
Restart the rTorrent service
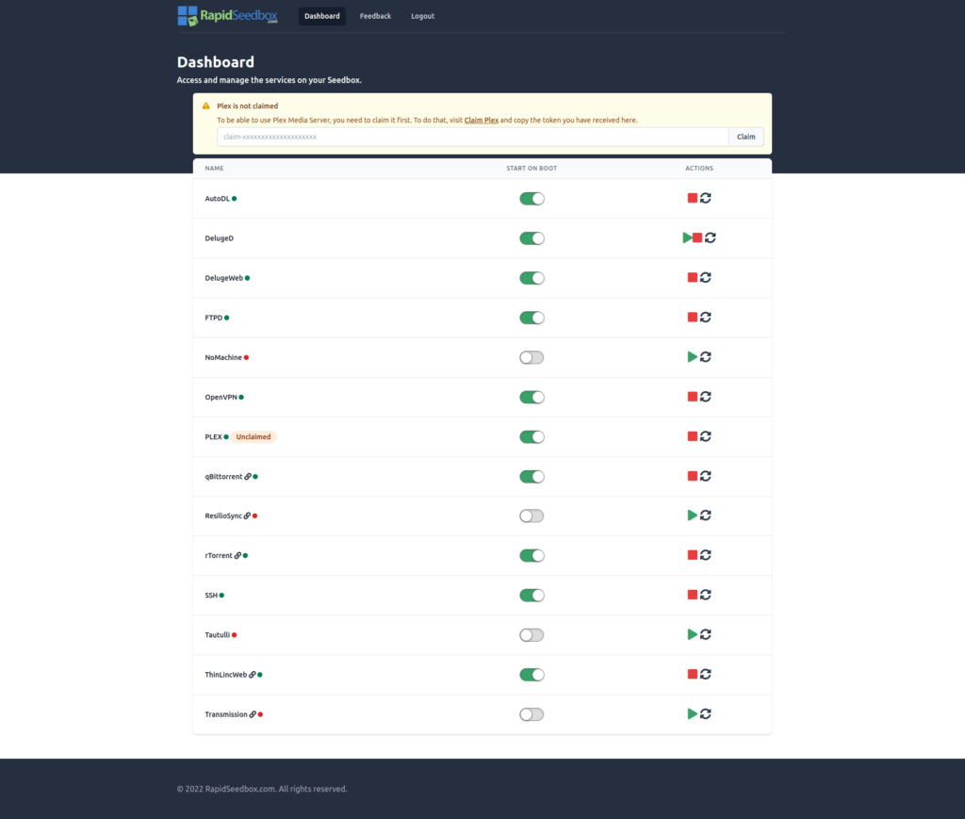tap(705, 555)
